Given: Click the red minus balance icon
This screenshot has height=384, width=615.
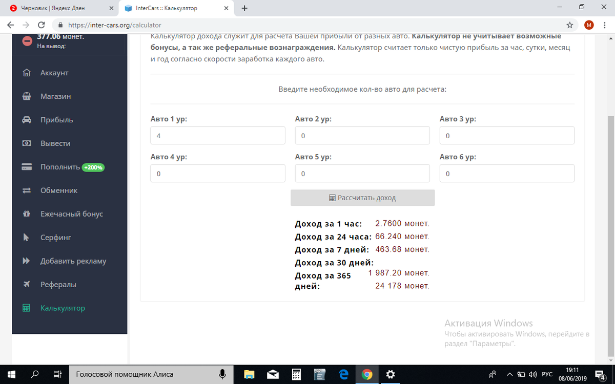Looking at the screenshot, I should (x=28, y=41).
